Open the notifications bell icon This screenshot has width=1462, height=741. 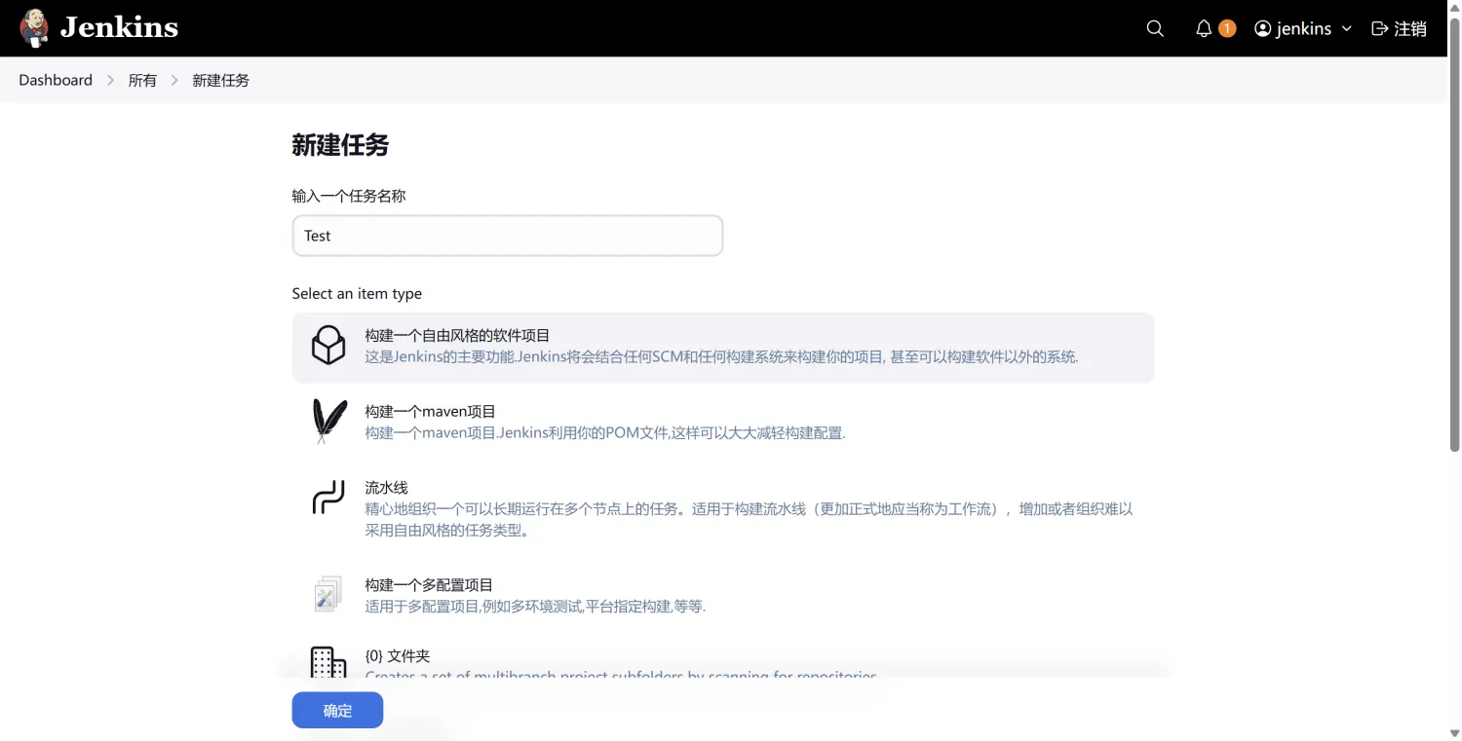pos(1202,28)
